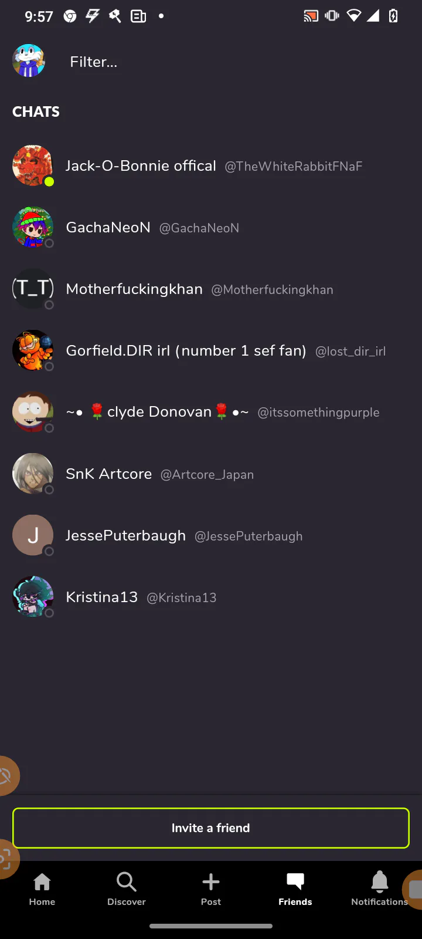Image resolution: width=422 pixels, height=939 pixels.
Task: Open Kristina13's chat entry
Action: click(x=211, y=597)
